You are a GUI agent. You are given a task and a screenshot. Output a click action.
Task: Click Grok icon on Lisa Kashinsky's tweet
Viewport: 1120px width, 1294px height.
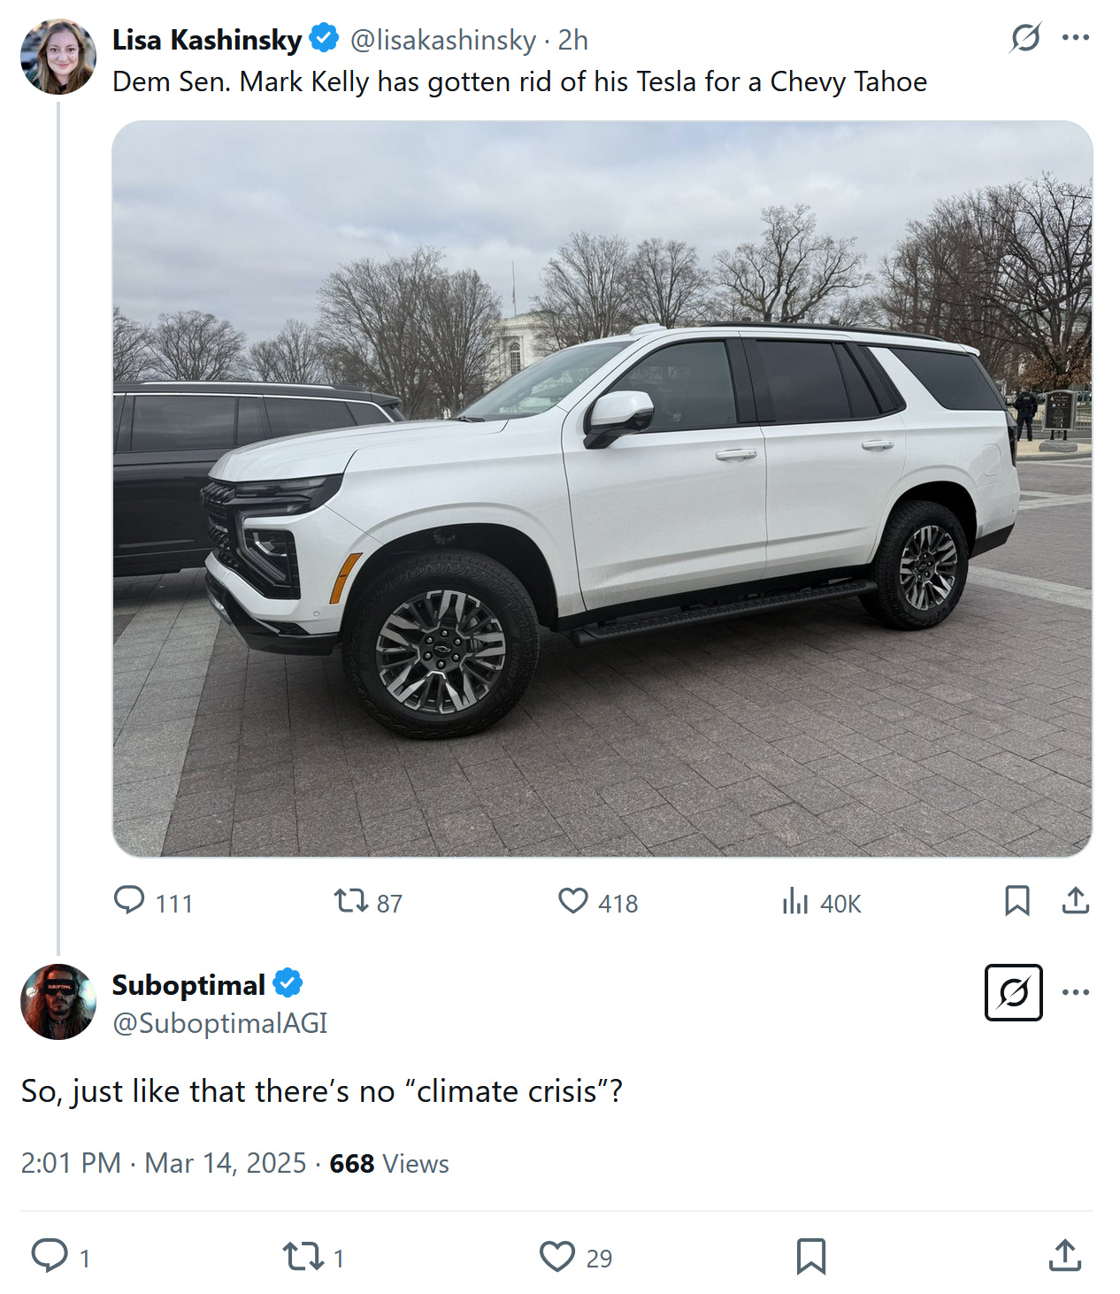[x=1025, y=38]
